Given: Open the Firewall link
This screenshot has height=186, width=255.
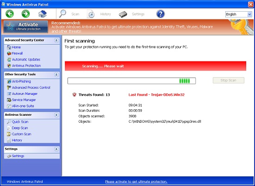Looking at the screenshot, I should point(17,53).
